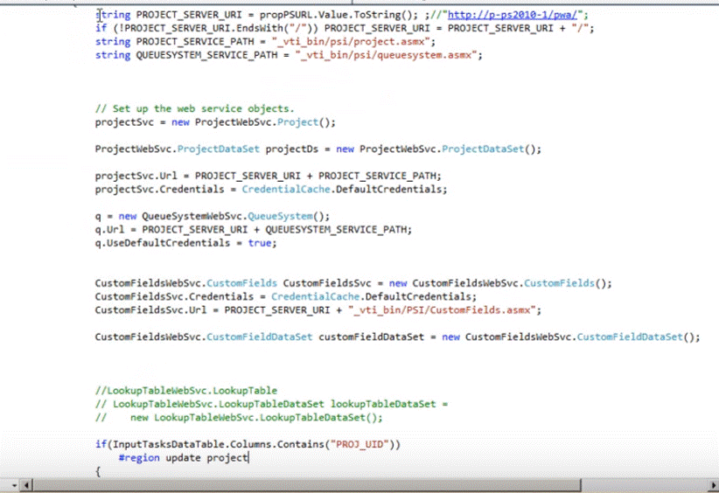Click the text propPSURL.Value.ToString()
719x493 pixels.
pyautogui.click(x=336, y=15)
